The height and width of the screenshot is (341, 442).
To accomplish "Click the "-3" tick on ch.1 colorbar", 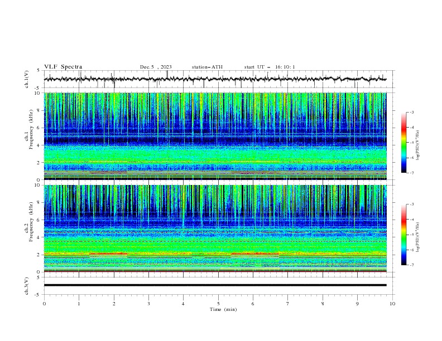I will click(x=412, y=112).
